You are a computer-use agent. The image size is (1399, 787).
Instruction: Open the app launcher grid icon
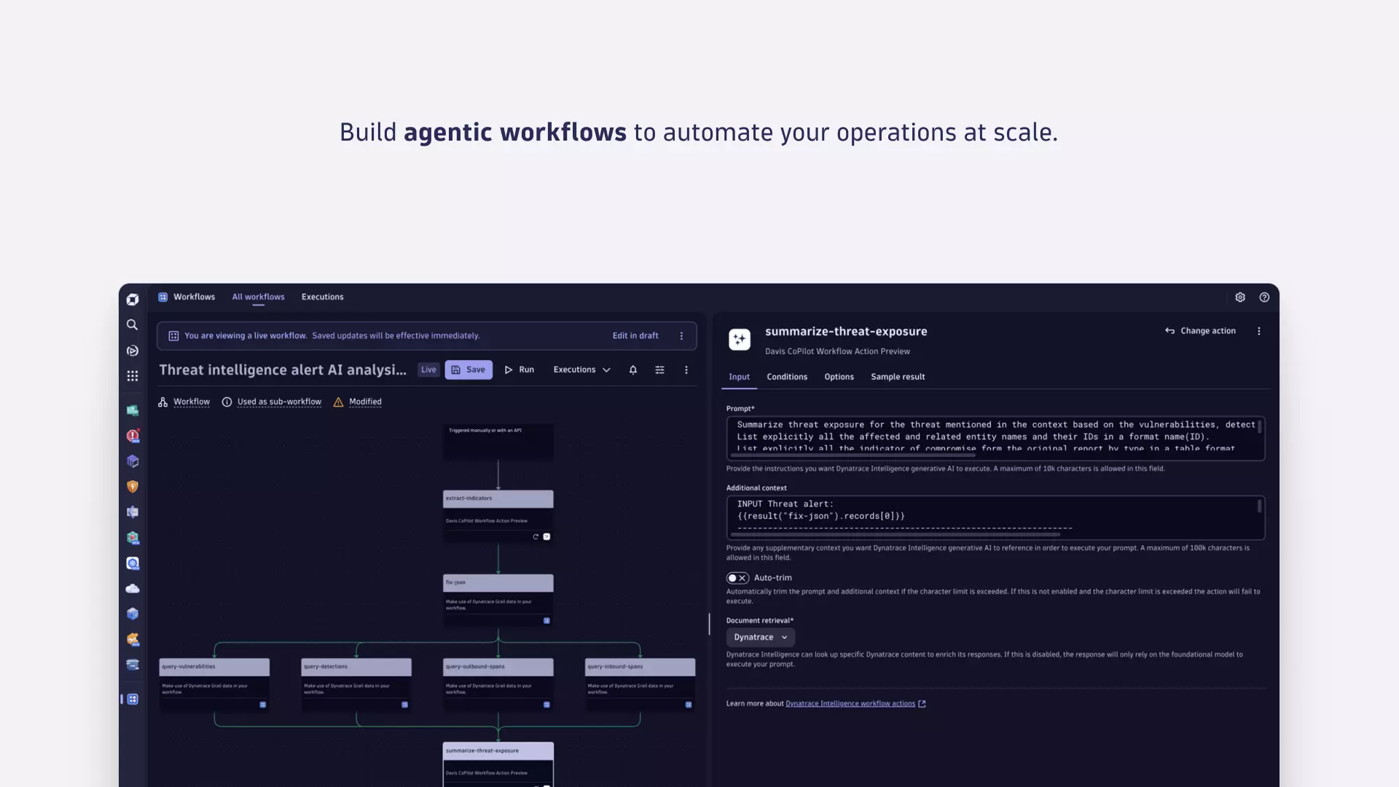tap(132, 376)
